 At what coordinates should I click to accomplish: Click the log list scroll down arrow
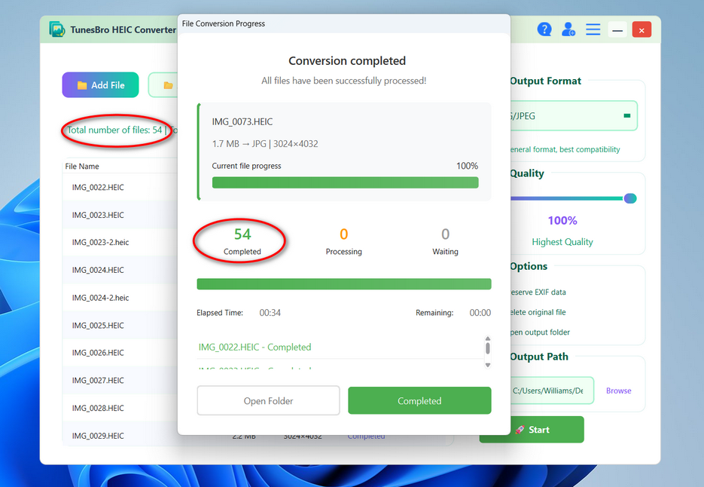(488, 365)
